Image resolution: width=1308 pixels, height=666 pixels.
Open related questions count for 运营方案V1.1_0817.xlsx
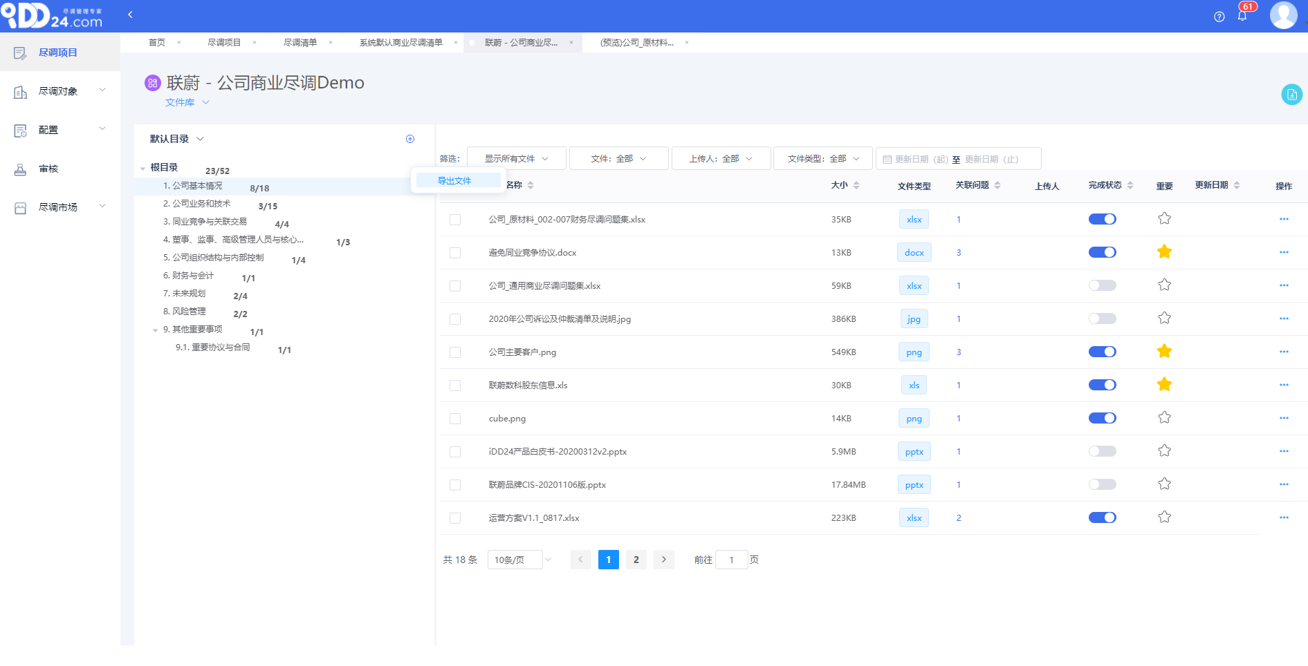pos(959,518)
